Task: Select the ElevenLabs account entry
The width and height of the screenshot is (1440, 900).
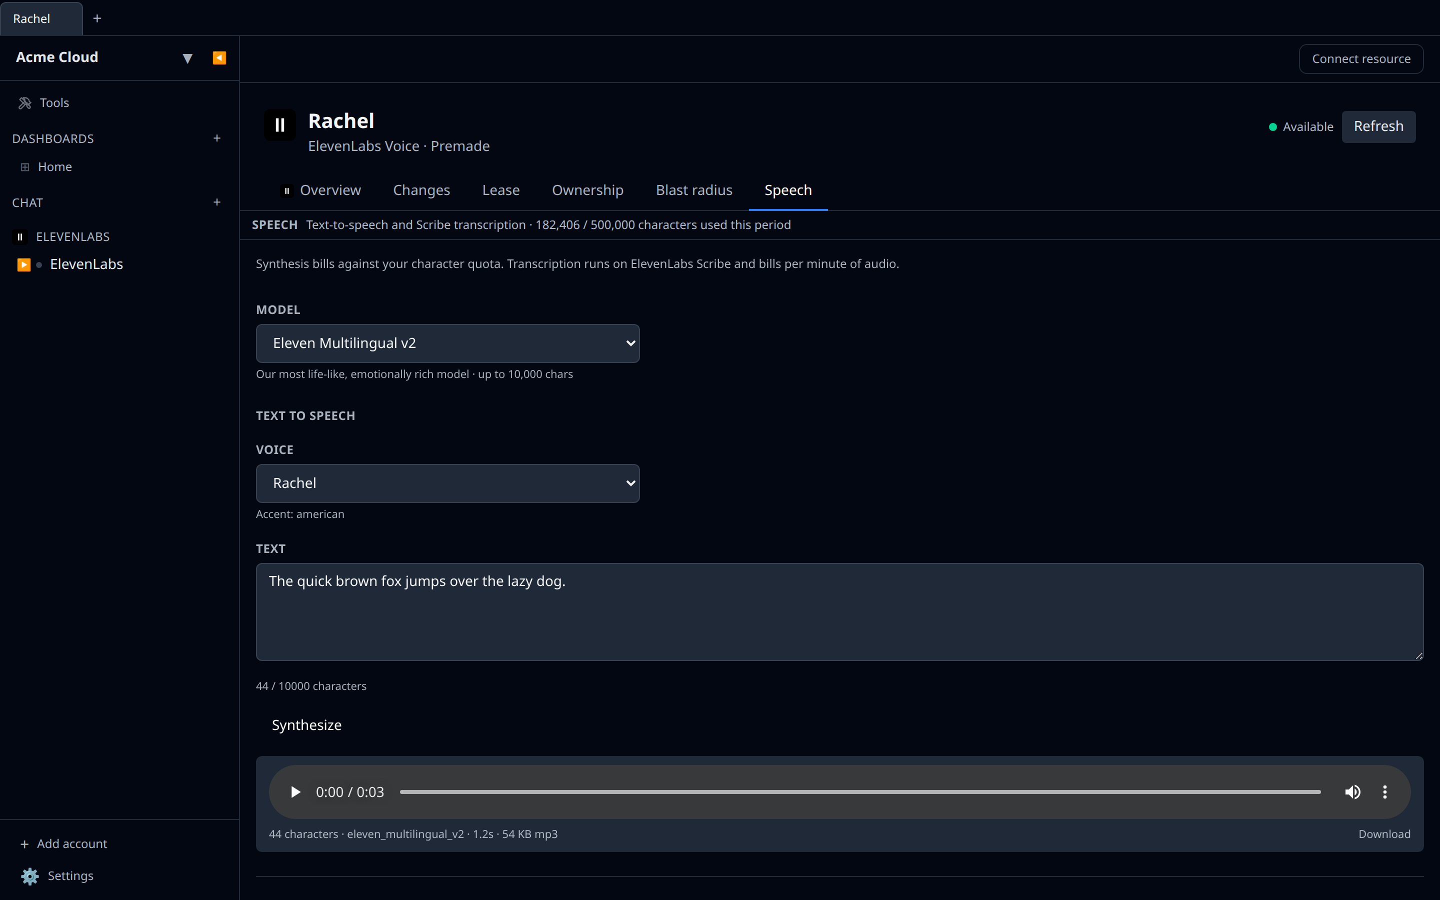Action: coord(86,264)
